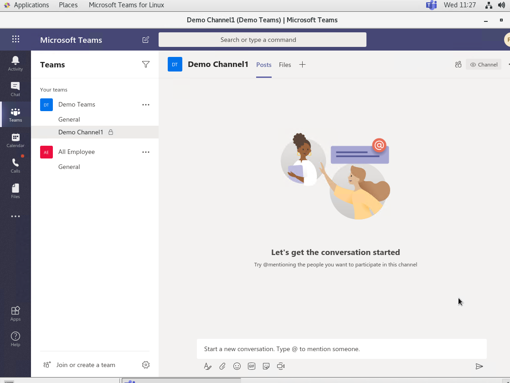The image size is (510, 383).
Task: Expand the Format text editor icon
Action: [207, 367]
